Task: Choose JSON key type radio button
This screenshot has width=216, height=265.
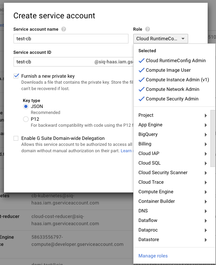Action: 25,106
